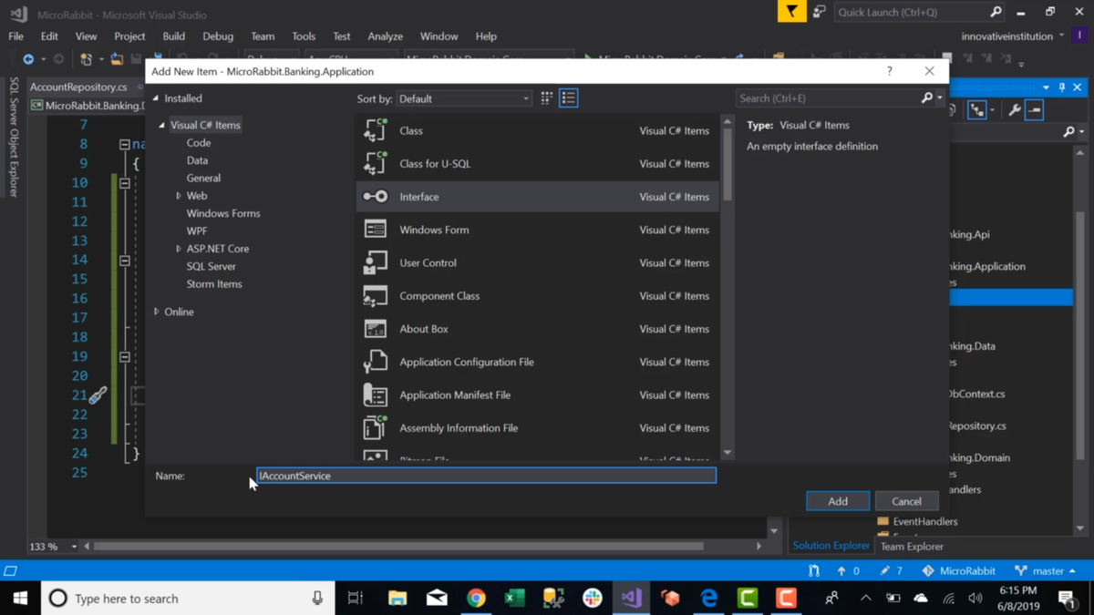Image resolution: width=1094 pixels, height=615 pixels.
Task: Switch to the AccountRepository.cs tab
Action: point(78,87)
